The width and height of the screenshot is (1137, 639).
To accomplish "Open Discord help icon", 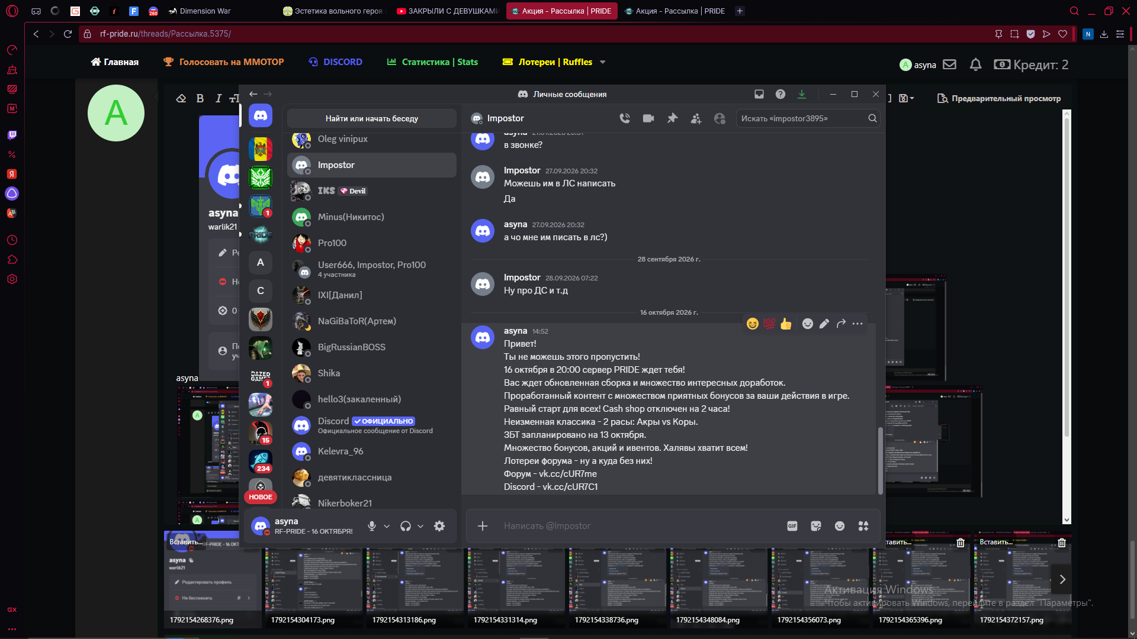I will pyautogui.click(x=781, y=94).
